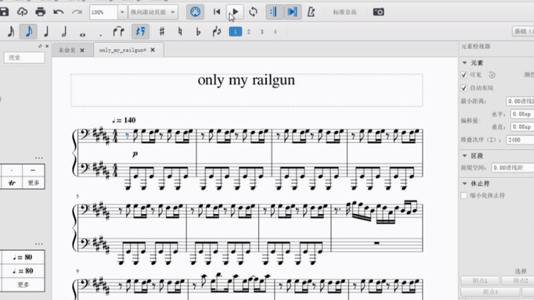534x300 pixels.
Task: Click the tie icon
Action: pyautogui.click(x=119, y=32)
